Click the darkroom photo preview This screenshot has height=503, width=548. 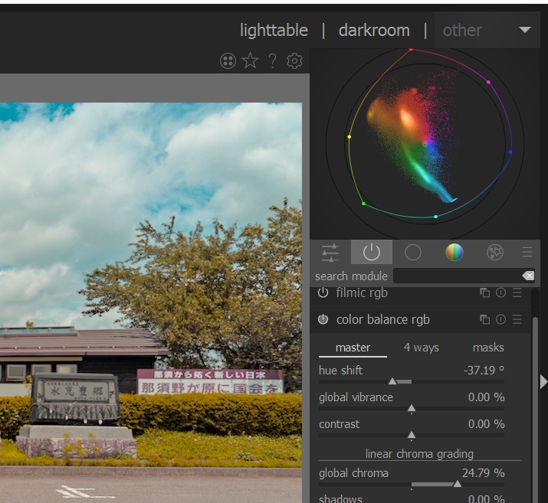coord(151,303)
